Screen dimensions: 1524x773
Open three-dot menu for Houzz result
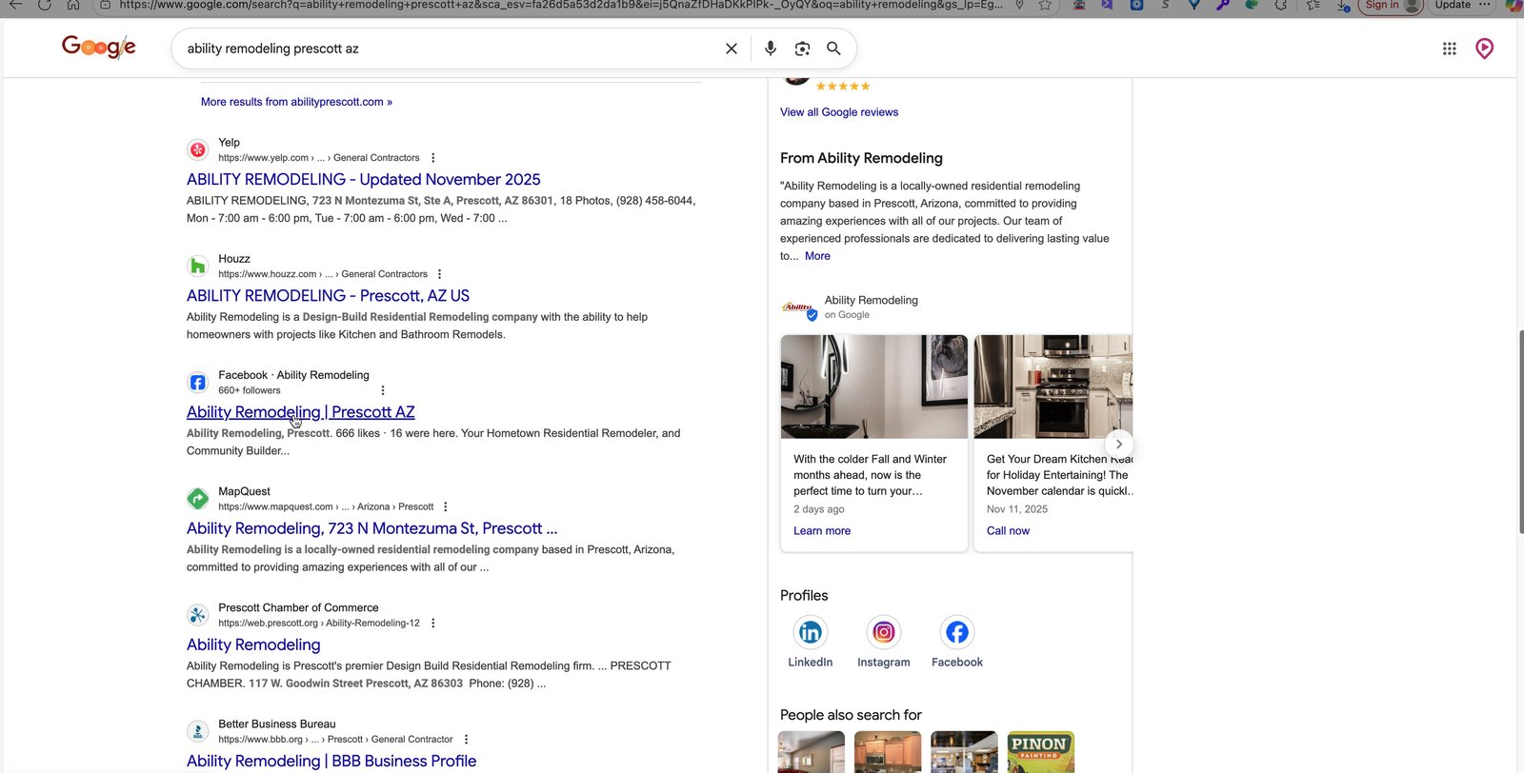pyautogui.click(x=440, y=274)
